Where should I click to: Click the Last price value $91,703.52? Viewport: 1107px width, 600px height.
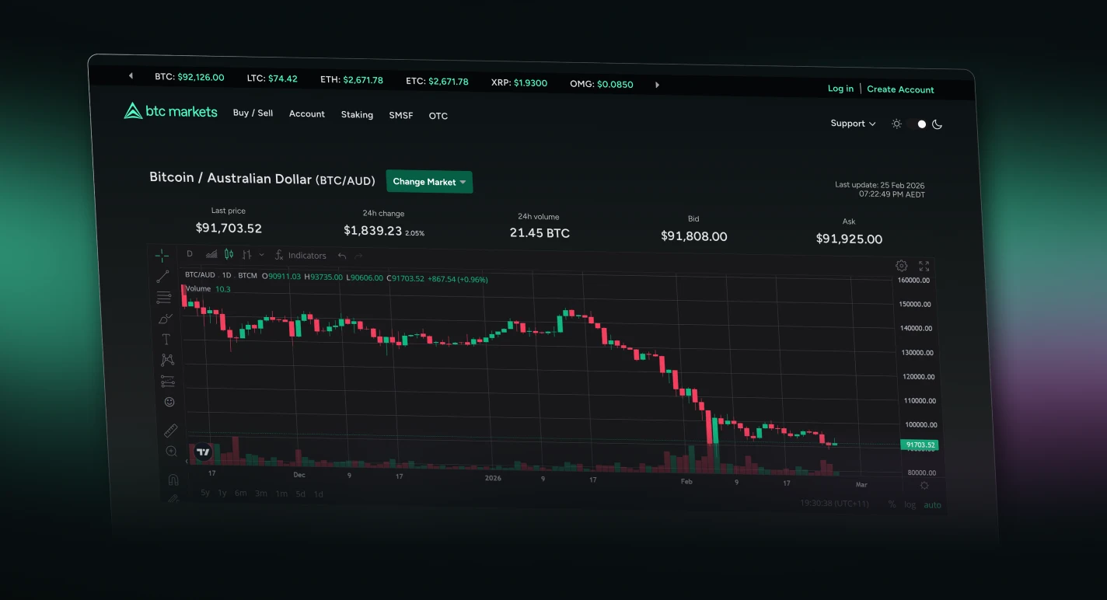coord(229,228)
